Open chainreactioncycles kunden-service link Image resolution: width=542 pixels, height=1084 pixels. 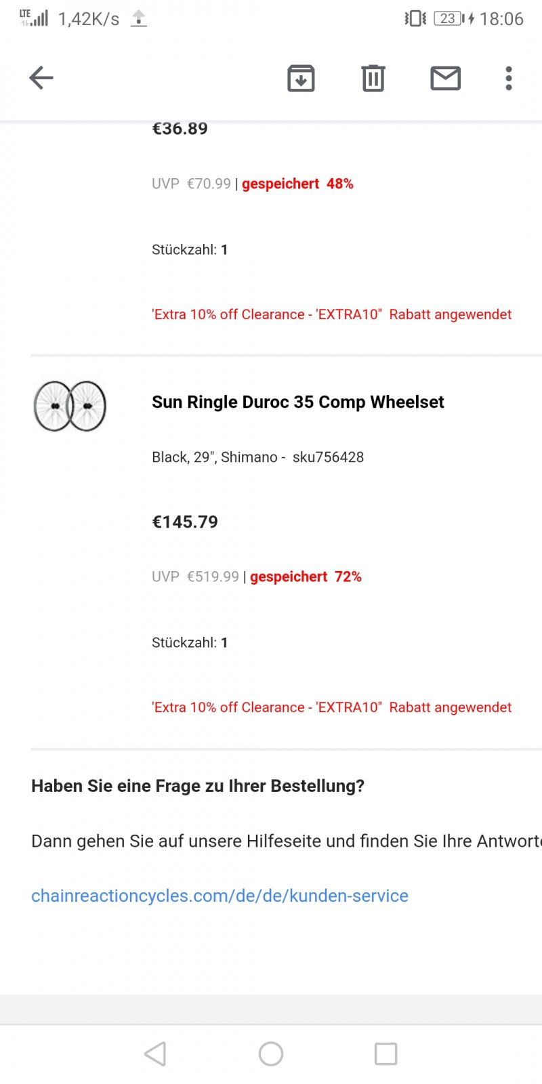[x=220, y=896]
